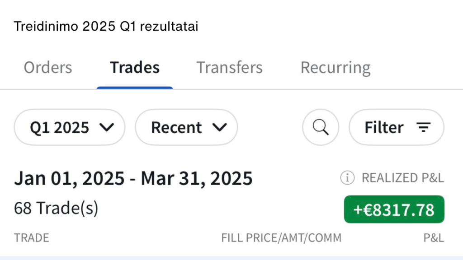The height and width of the screenshot is (260, 463).
Task: Click the FILL PRICE/AMT/COMM column header
Action: point(281,238)
